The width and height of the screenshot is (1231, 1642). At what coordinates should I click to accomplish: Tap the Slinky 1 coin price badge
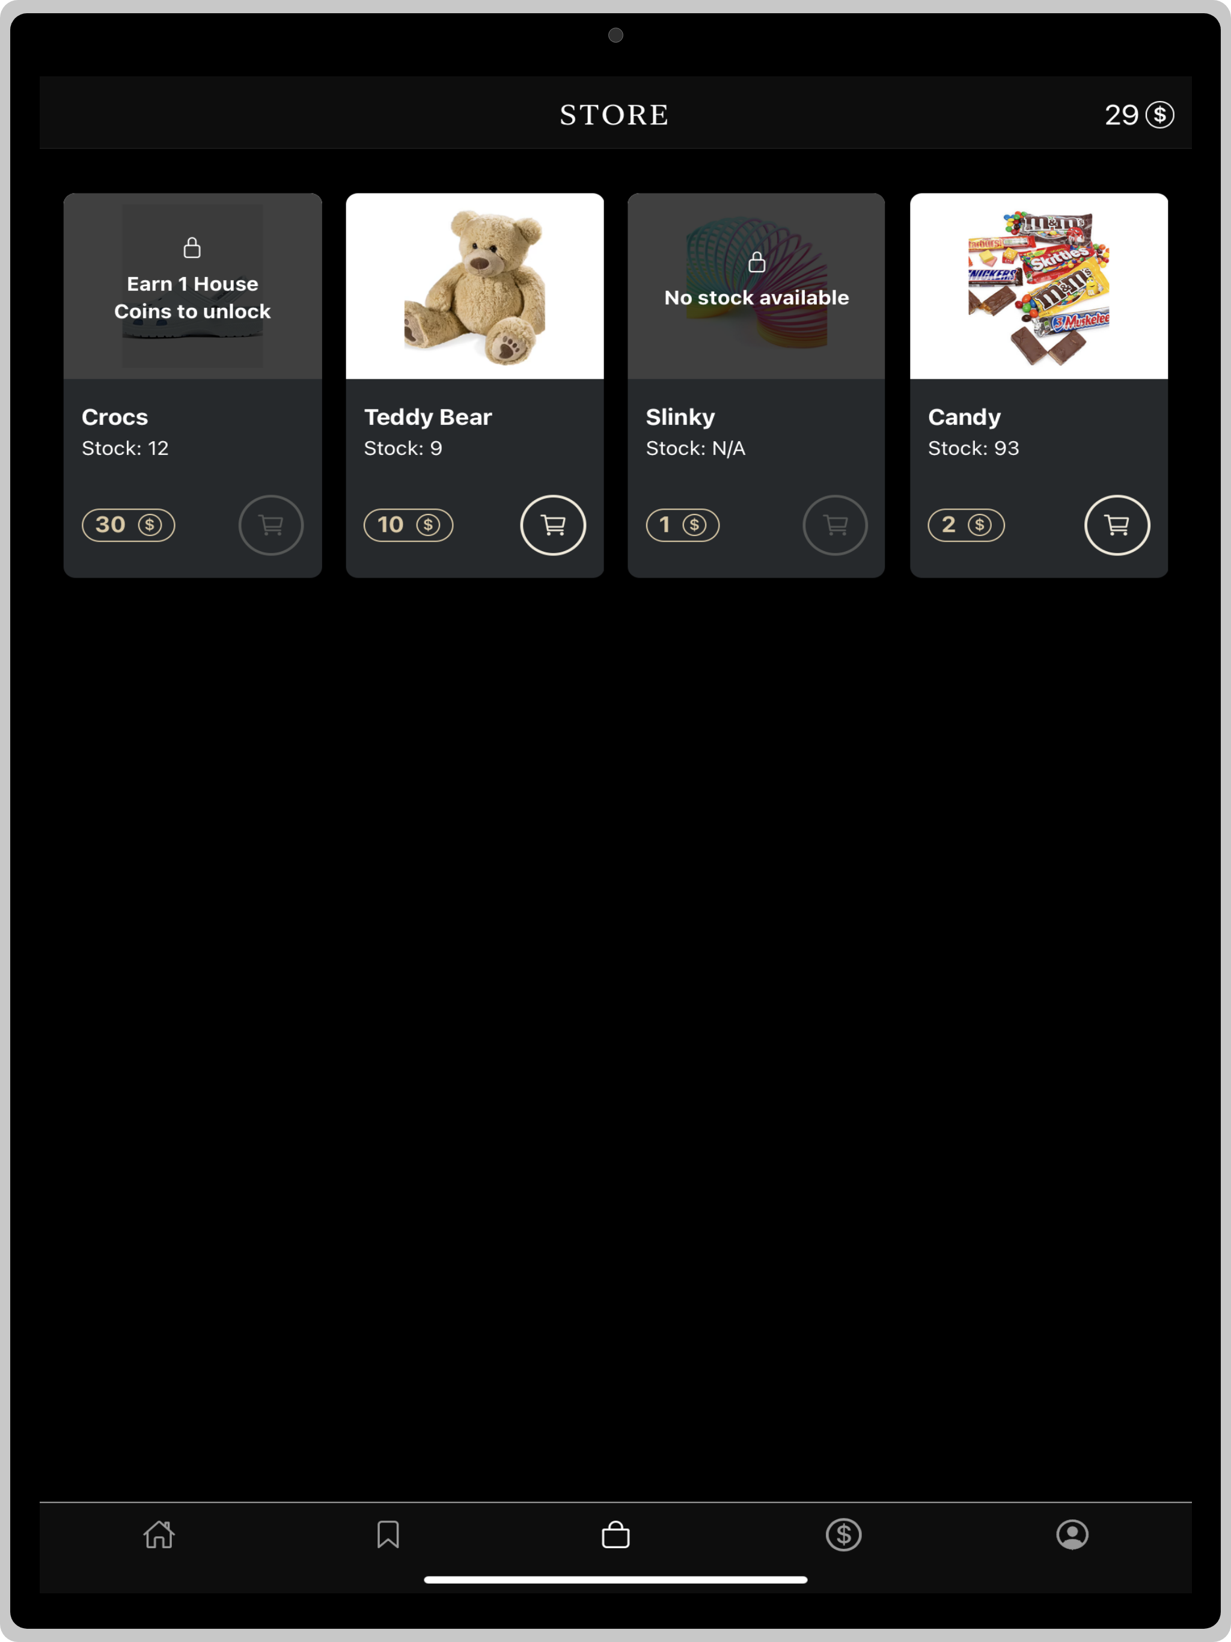pyautogui.click(x=682, y=525)
